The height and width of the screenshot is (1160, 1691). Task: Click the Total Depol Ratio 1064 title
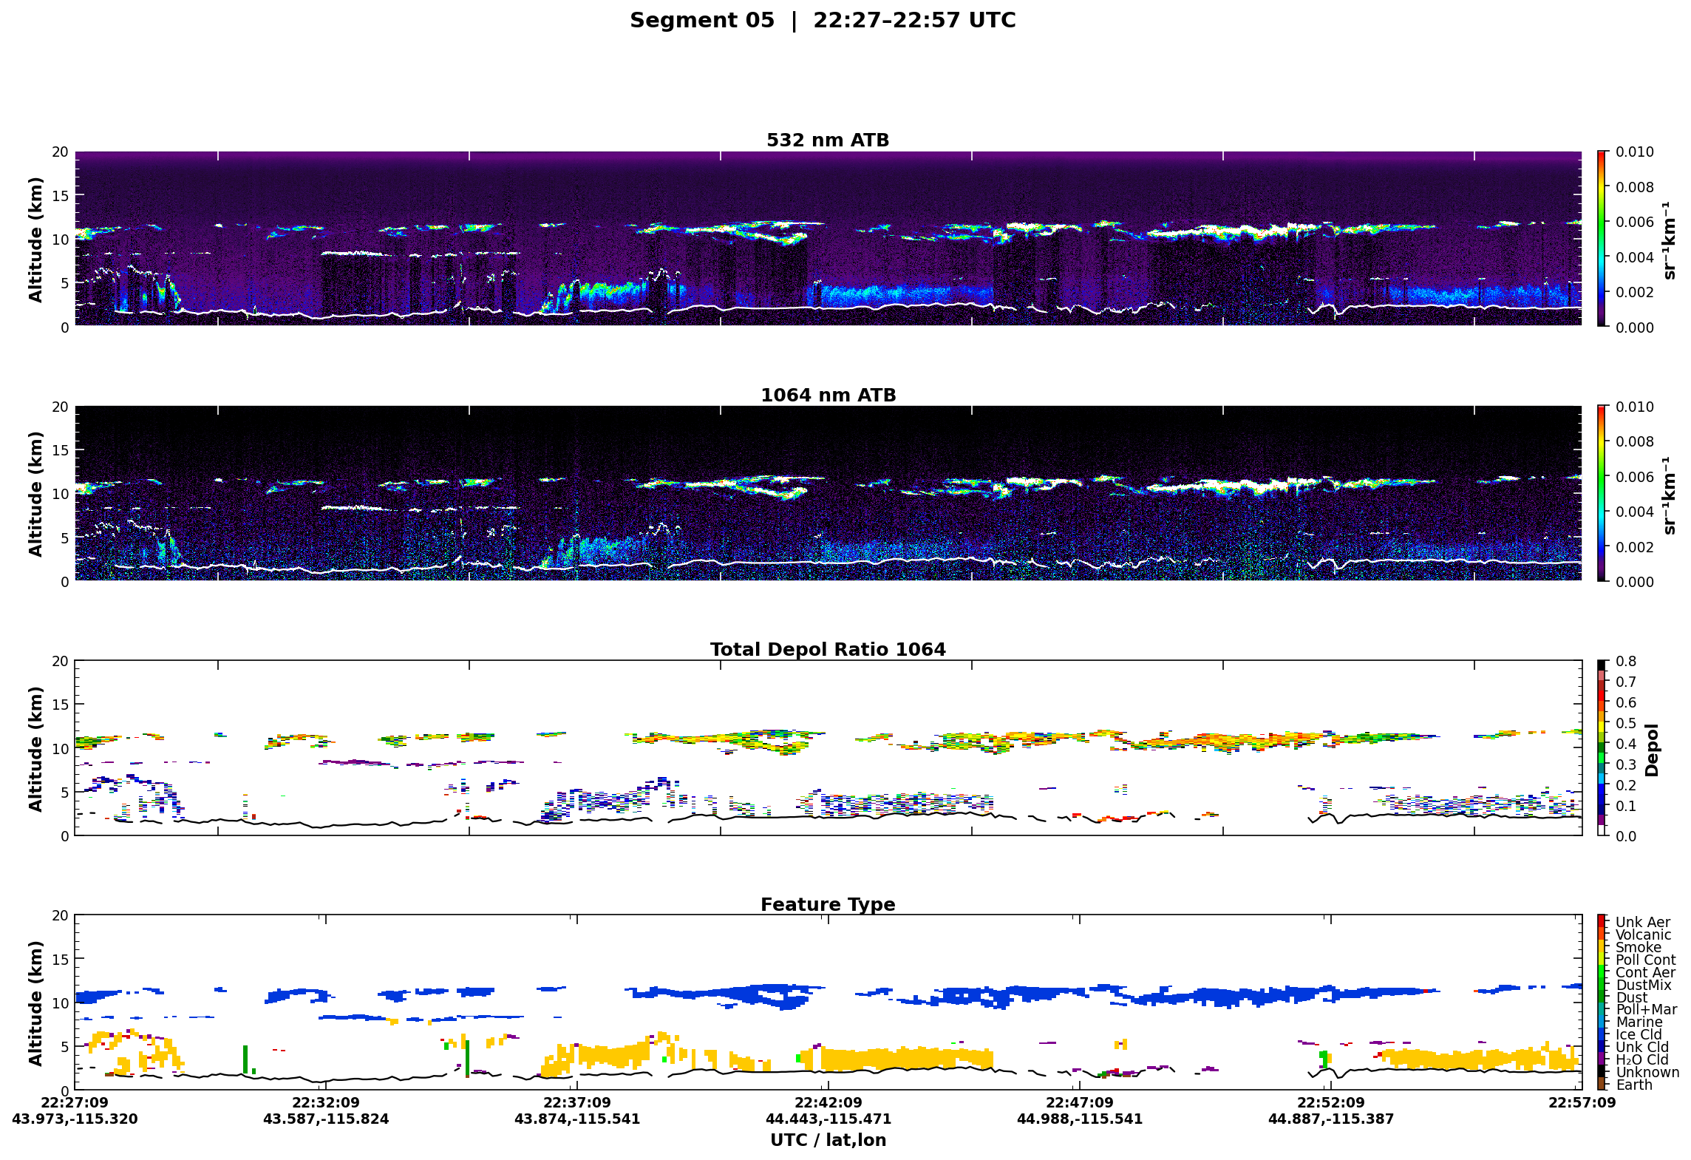tap(828, 650)
